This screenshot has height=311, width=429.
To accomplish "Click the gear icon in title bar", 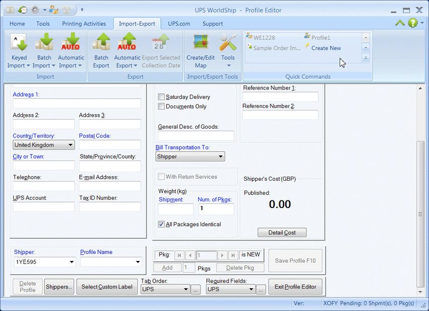I will (x=35, y=10).
